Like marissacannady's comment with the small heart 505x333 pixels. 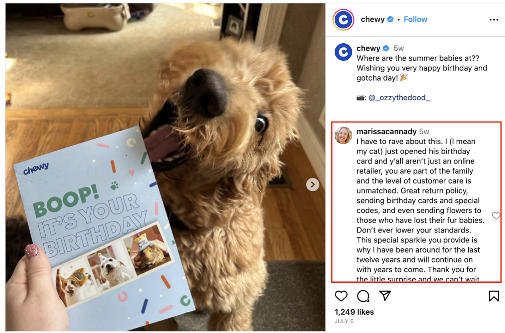pos(496,215)
